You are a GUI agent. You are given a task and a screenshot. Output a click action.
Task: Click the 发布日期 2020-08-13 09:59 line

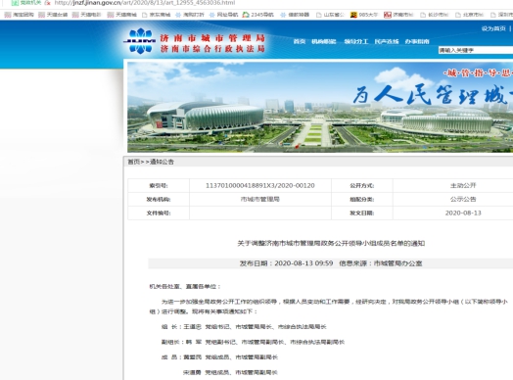(x=286, y=263)
